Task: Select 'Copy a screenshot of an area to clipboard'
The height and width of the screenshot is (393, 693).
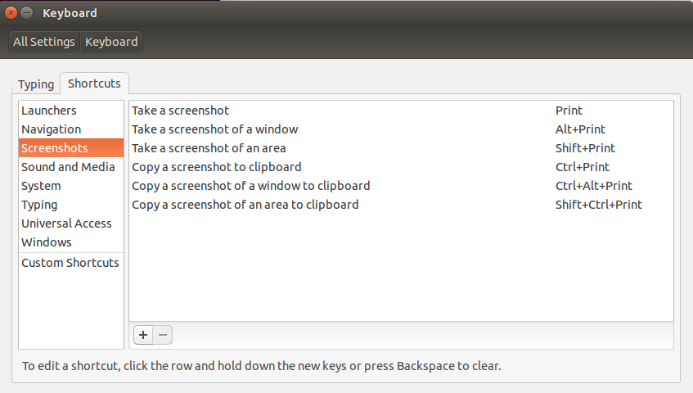Action: pyautogui.click(x=401, y=205)
